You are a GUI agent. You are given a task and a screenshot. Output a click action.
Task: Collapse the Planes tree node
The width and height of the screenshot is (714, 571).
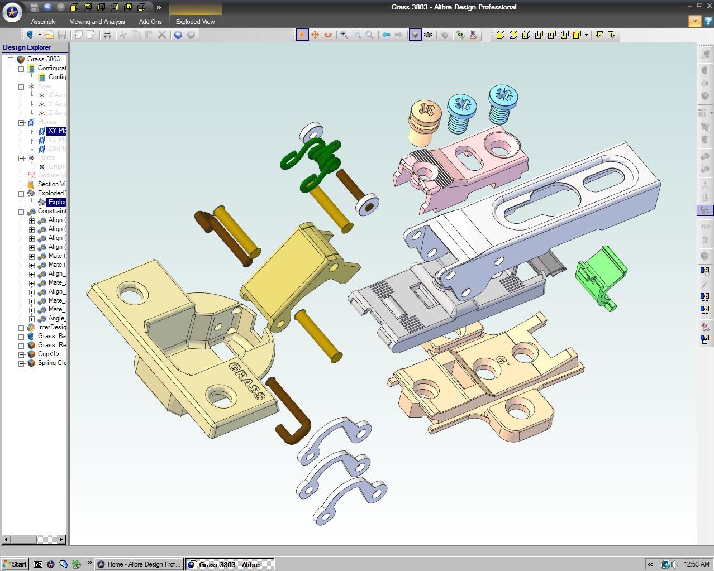(x=21, y=122)
